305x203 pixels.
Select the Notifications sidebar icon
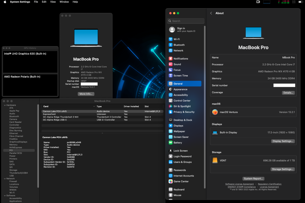point(170,59)
